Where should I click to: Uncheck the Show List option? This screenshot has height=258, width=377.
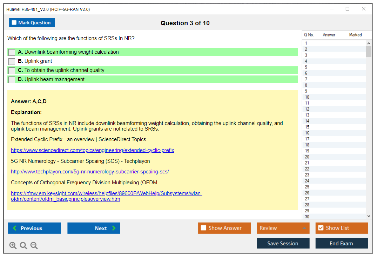point(321,228)
